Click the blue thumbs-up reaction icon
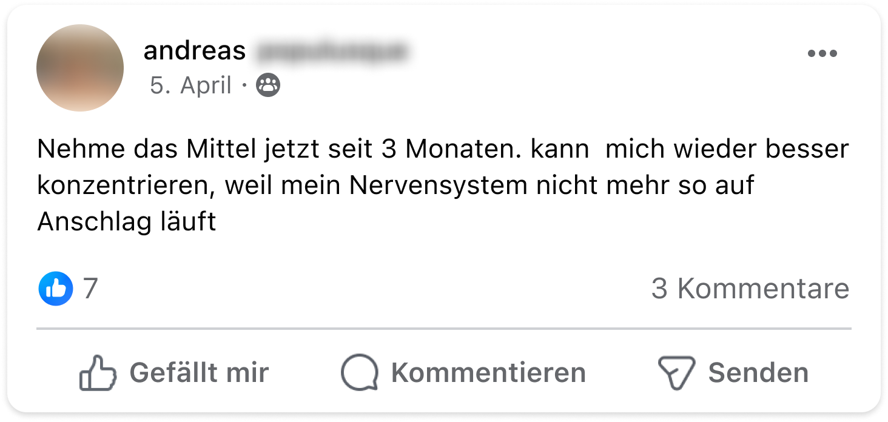 tap(56, 289)
